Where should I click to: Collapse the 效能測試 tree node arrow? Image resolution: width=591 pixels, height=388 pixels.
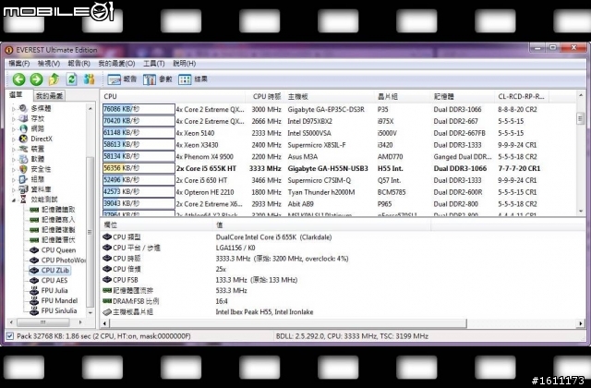click(14, 200)
